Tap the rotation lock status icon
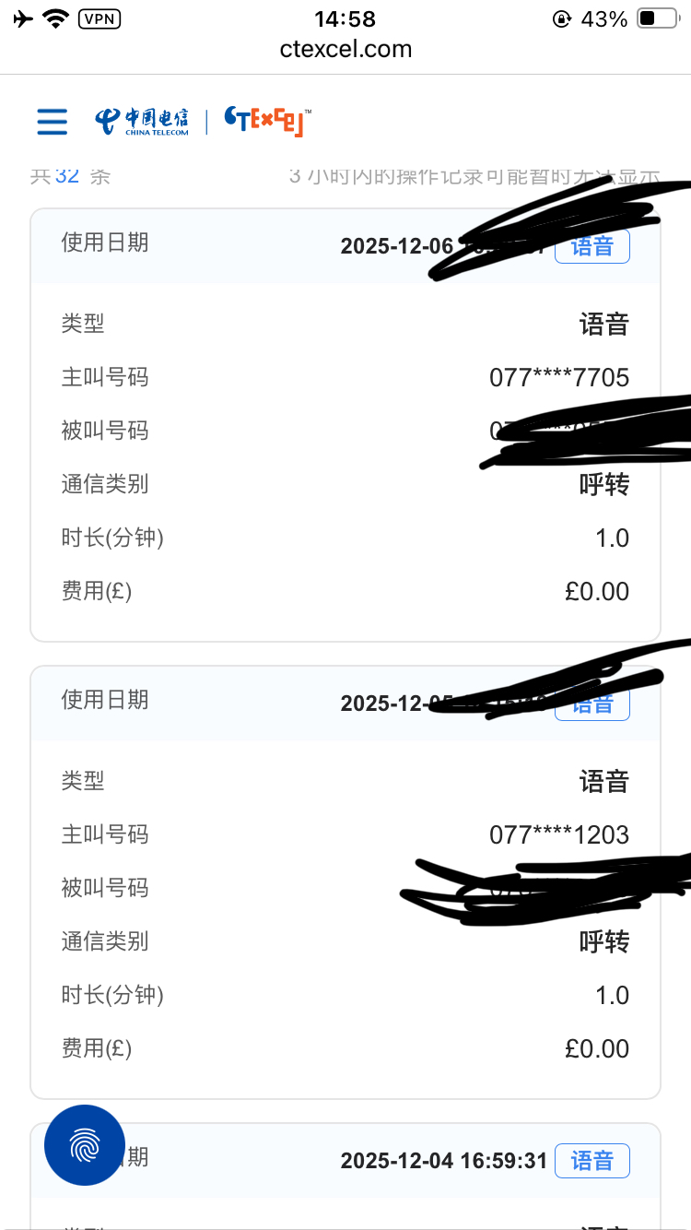 click(x=561, y=18)
